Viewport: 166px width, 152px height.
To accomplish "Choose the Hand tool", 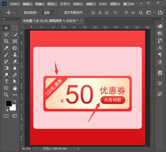I will click(15, 88).
